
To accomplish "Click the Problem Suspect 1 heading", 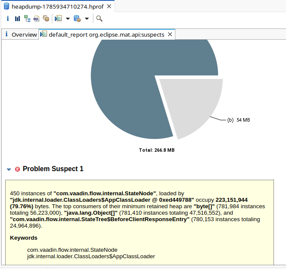I will (x=53, y=169).
